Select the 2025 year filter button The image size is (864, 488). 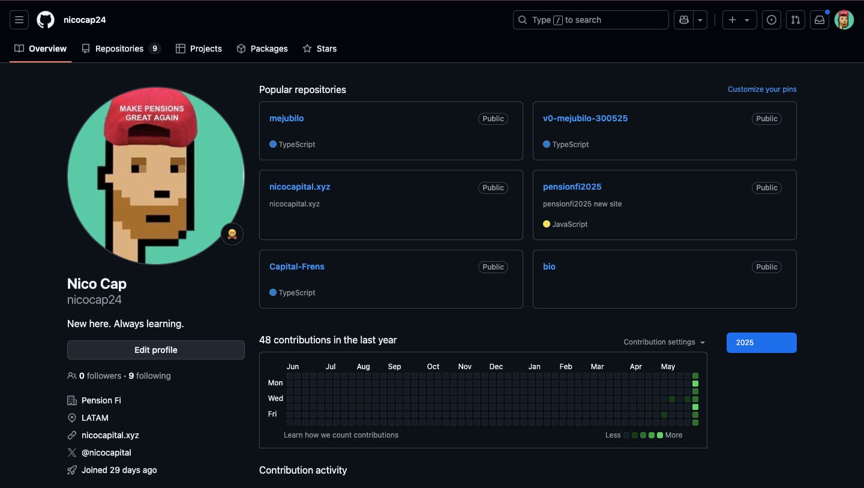761,343
